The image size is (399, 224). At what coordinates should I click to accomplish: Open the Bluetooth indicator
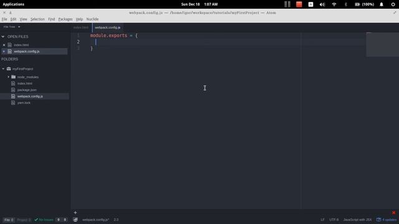(x=345, y=4)
